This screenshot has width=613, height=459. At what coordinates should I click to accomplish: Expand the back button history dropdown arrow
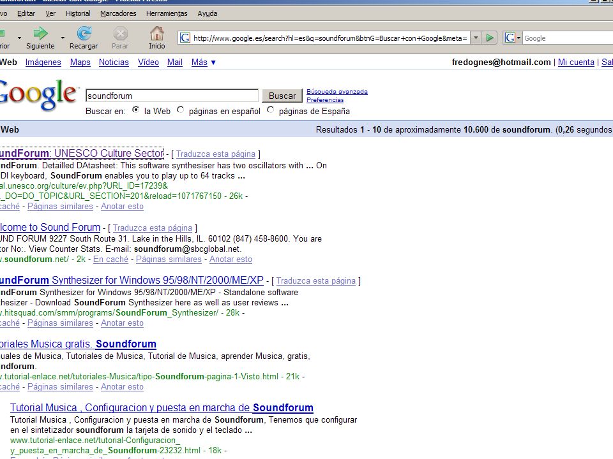click(x=19, y=38)
